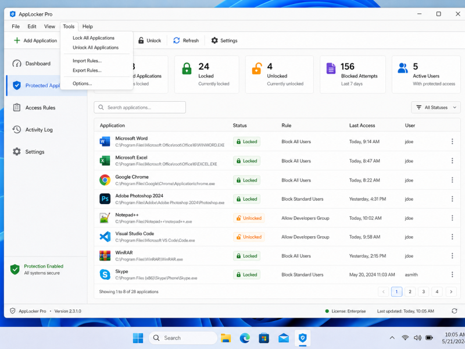
Task: Click the Visual Studio Code icon
Action: click(x=105, y=237)
